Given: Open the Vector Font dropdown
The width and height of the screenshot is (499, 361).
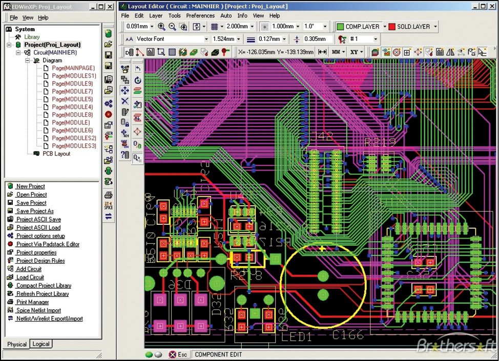Looking at the screenshot, I should pyautogui.click(x=206, y=39).
